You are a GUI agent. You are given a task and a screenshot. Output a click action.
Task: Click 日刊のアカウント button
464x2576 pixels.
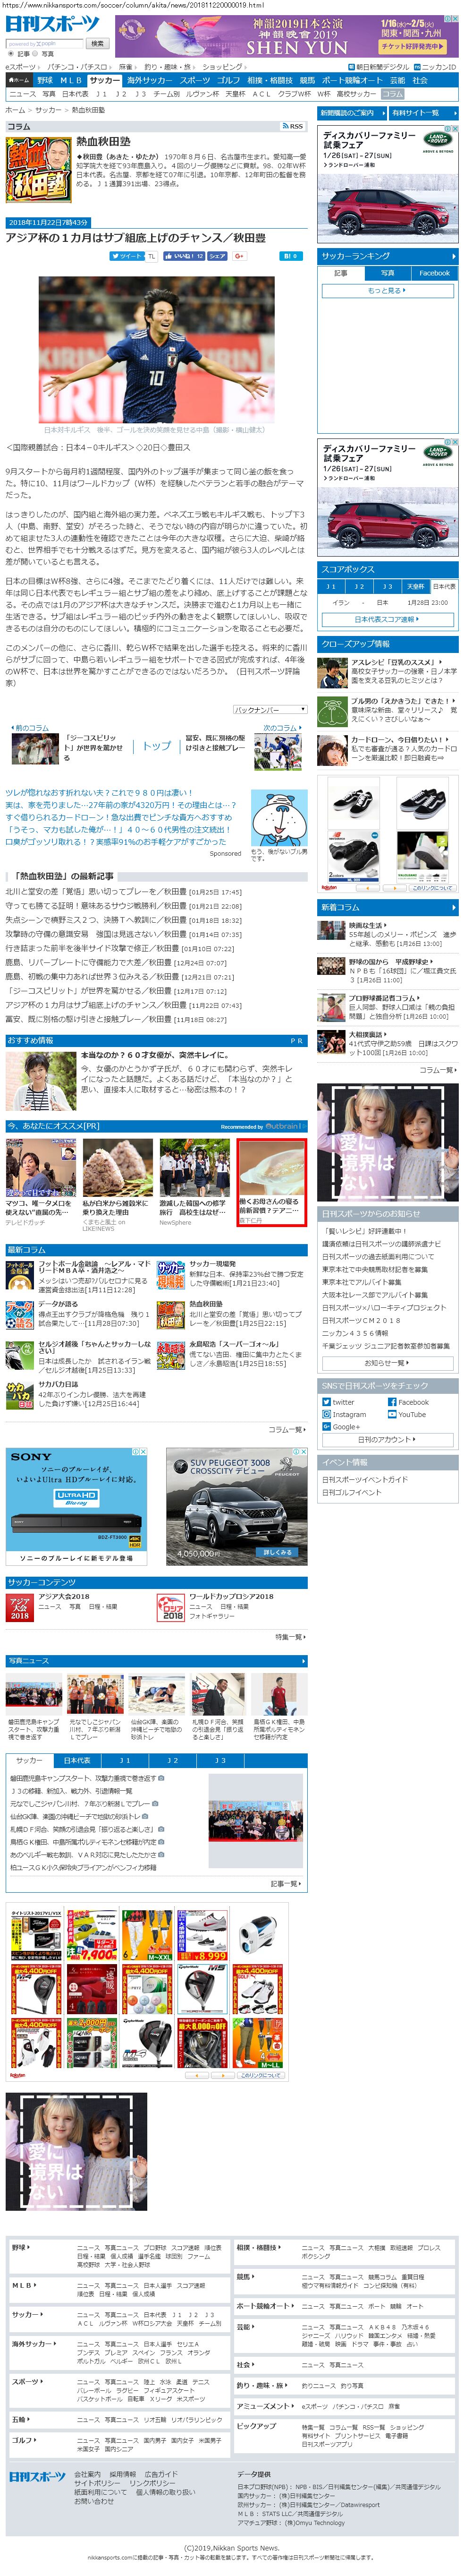387,1439
